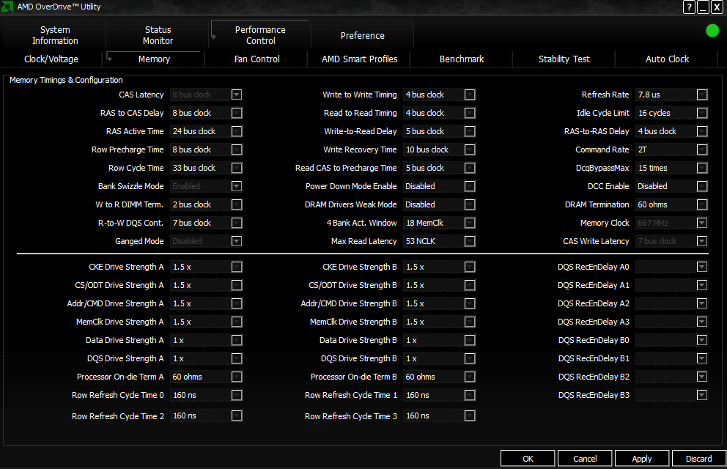Open the Auto Clock sub-tab
This screenshot has height=469, width=727.
[x=667, y=59]
